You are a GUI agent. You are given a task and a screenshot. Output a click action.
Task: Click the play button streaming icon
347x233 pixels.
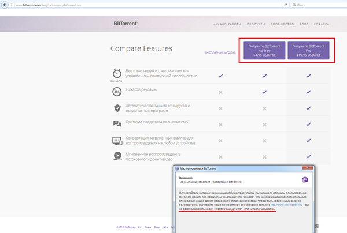tap(117, 156)
